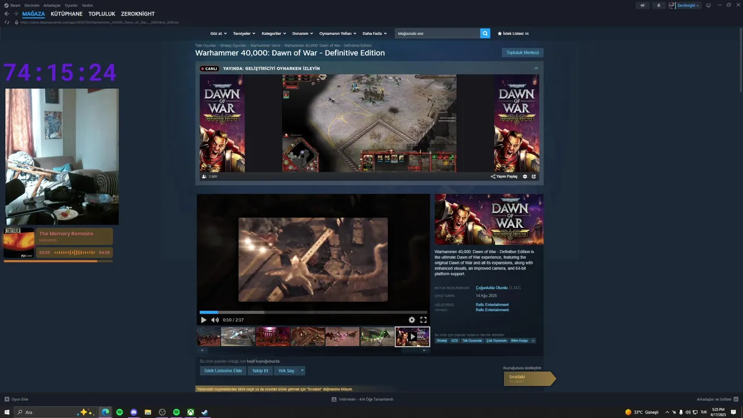Open Topluluk Merkezi community hub

tap(522, 53)
